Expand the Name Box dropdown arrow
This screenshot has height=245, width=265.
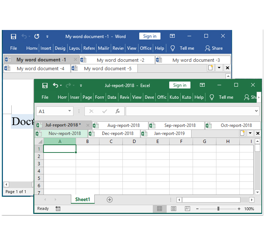(x=69, y=111)
